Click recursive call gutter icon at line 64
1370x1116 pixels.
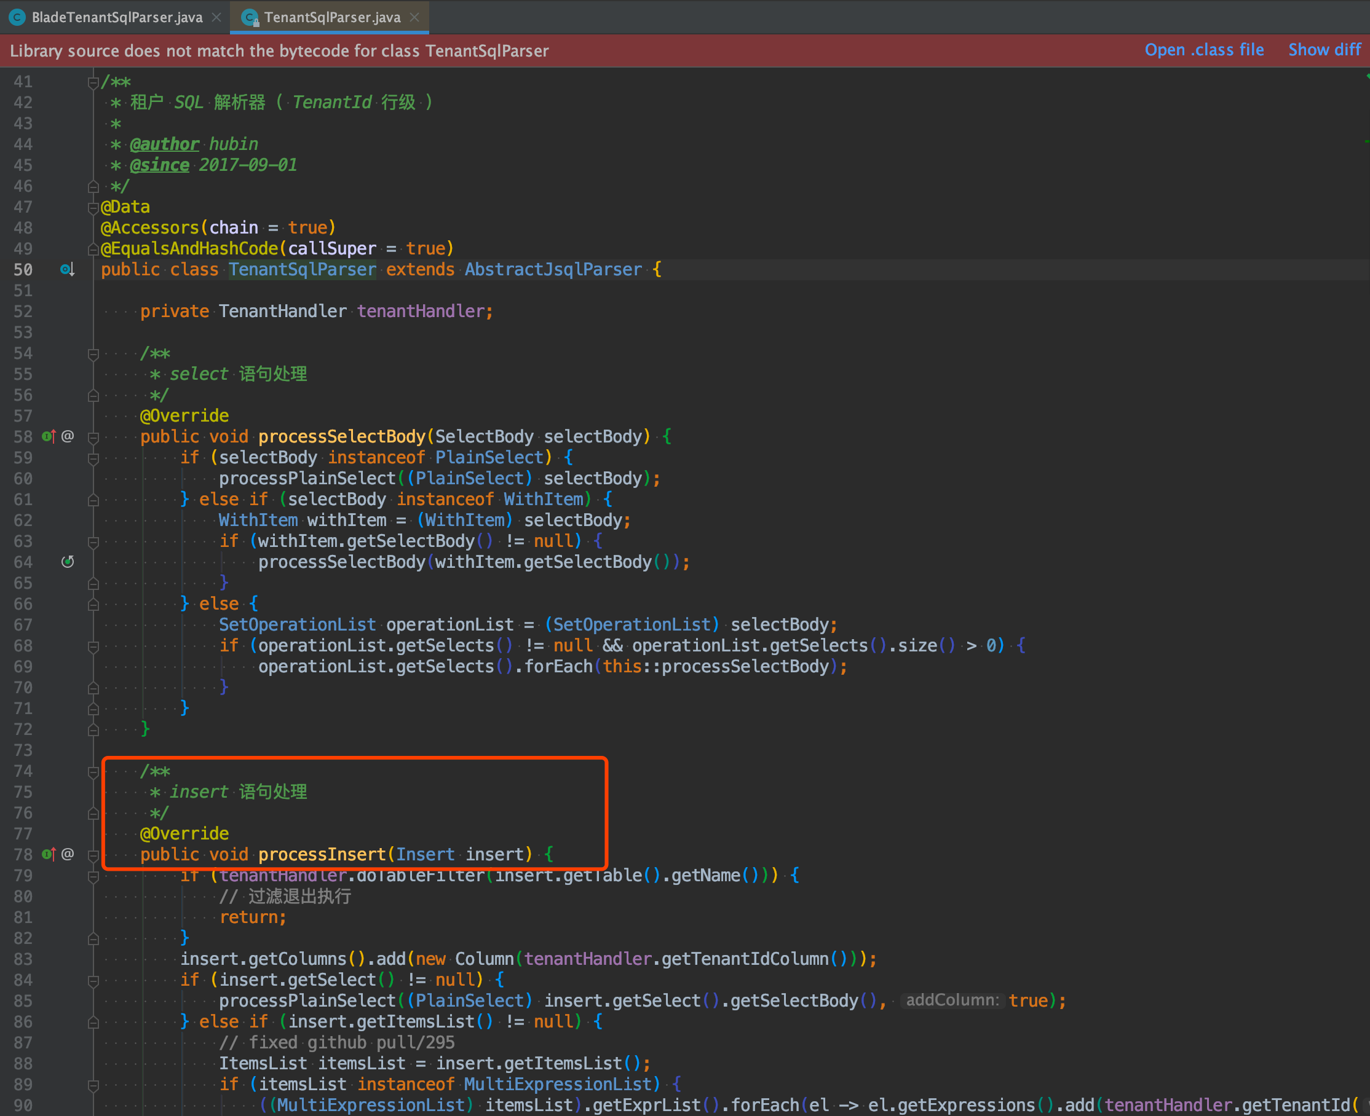pos(68,562)
